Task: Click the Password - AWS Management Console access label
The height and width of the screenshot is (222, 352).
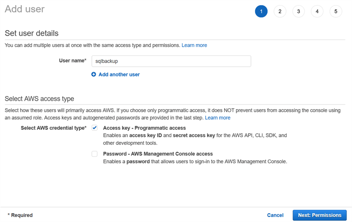Action: click(158, 154)
